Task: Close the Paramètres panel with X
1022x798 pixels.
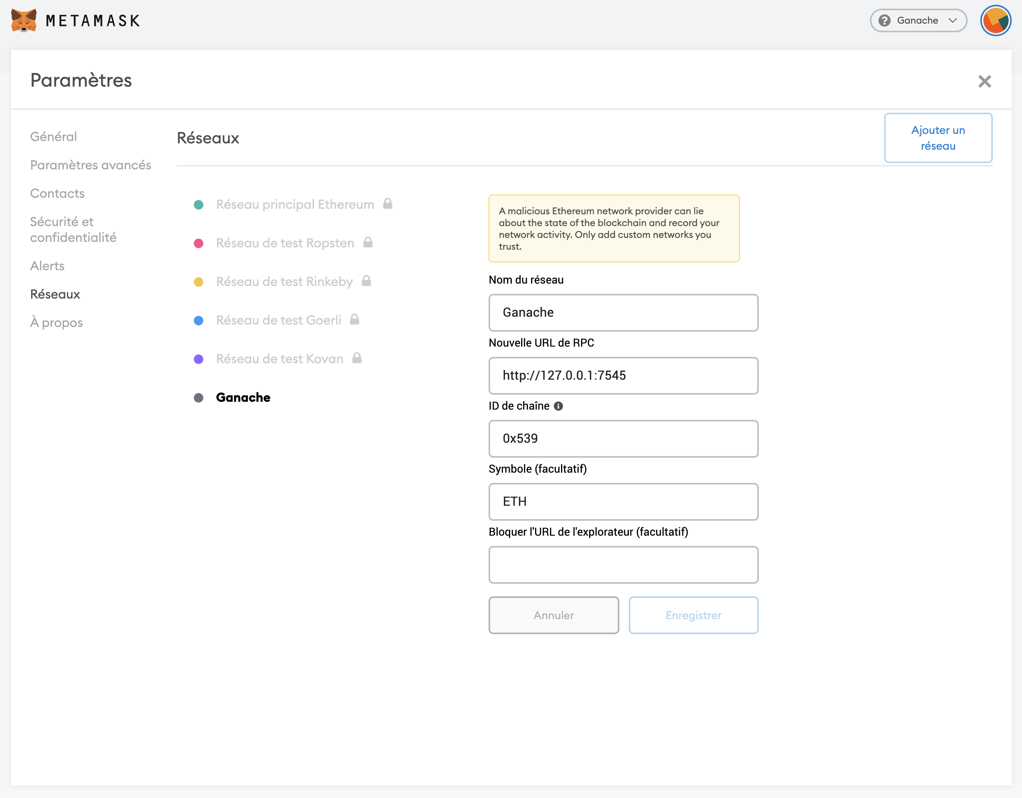Action: point(985,82)
